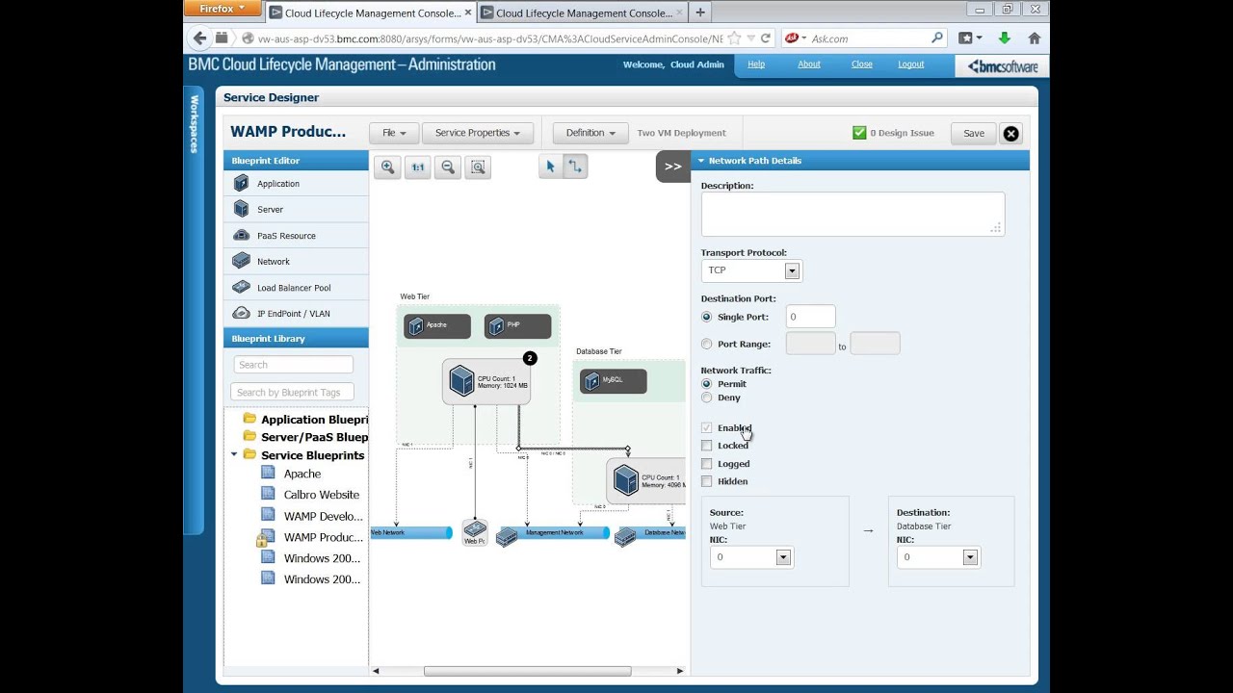1233x693 pixels.
Task: Click the zoom out magnifier icon
Action: (447, 167)
